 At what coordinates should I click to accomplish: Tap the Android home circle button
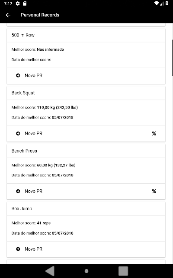coord(86,271)
